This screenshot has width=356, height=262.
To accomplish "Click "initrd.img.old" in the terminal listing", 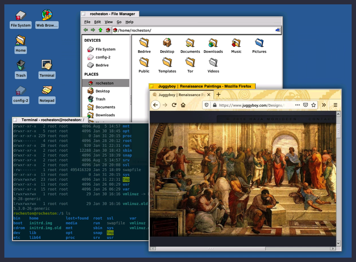I will click(45, 228).
